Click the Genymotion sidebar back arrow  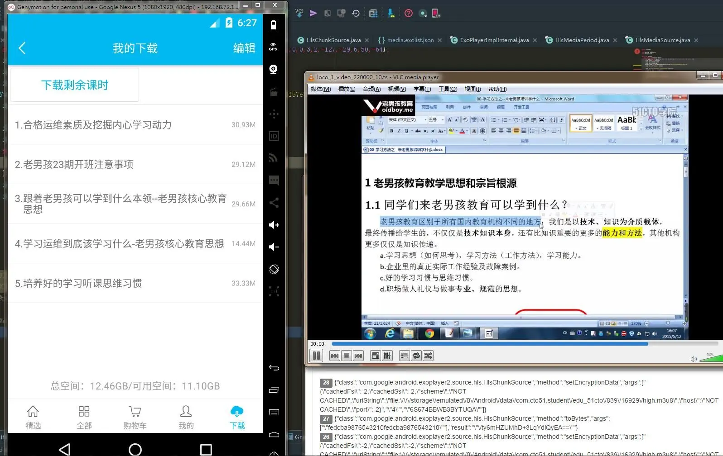(x=274, y=368)
